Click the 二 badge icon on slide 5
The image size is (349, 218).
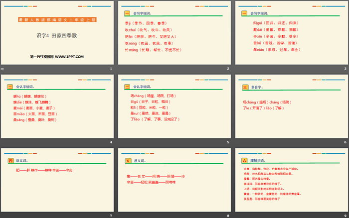(x=128, y=87)
